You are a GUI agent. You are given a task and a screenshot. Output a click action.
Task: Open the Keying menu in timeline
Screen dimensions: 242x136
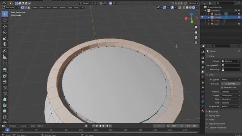pyautogui.click(x=24, y=126)
